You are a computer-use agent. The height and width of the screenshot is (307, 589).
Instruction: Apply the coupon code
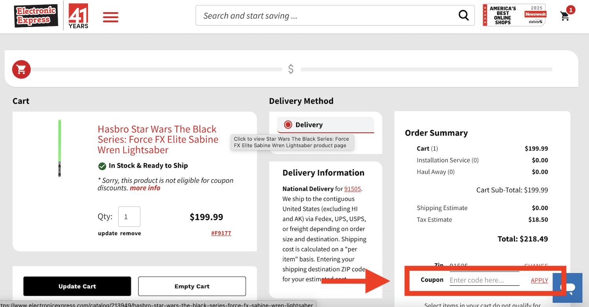pos(540,280)
